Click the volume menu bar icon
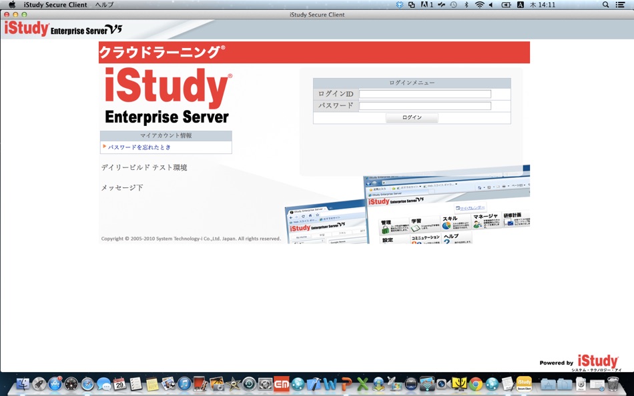This screenshot has width=634, height=396. tap(491, 5)
